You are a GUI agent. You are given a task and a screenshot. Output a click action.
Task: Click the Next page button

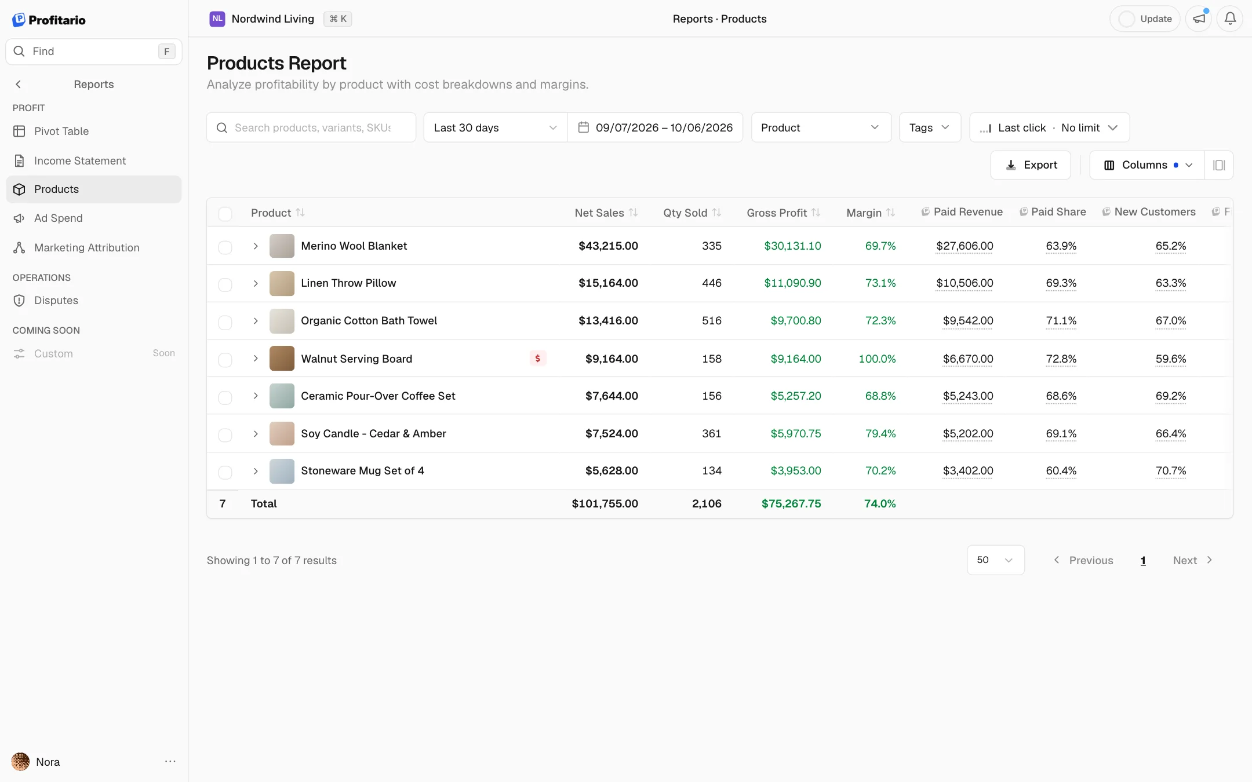point(1192,560)
